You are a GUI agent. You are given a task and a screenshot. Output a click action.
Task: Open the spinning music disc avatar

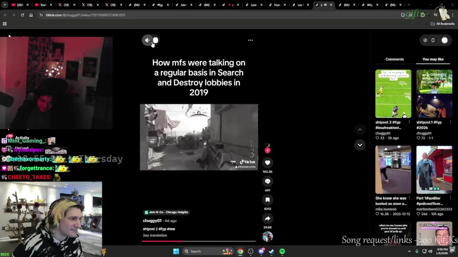click(x=267, y=236)
